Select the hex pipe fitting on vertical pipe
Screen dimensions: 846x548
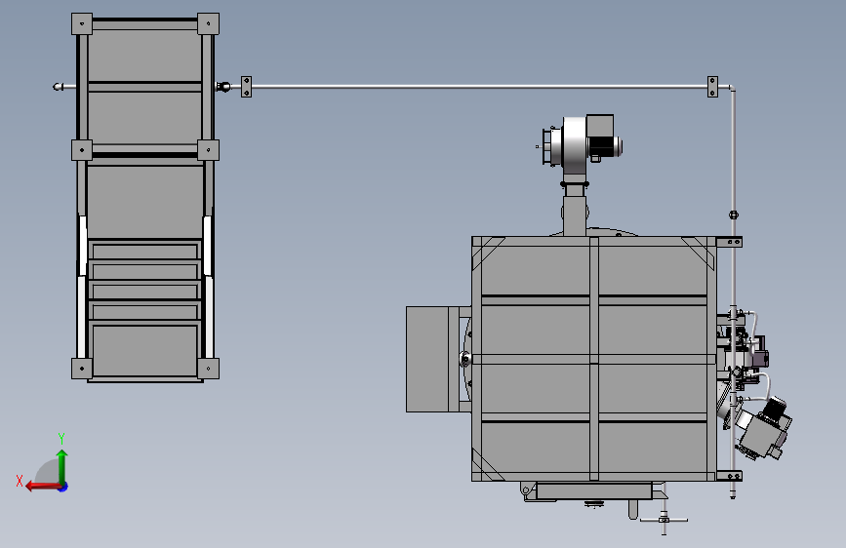coord(733,215)
